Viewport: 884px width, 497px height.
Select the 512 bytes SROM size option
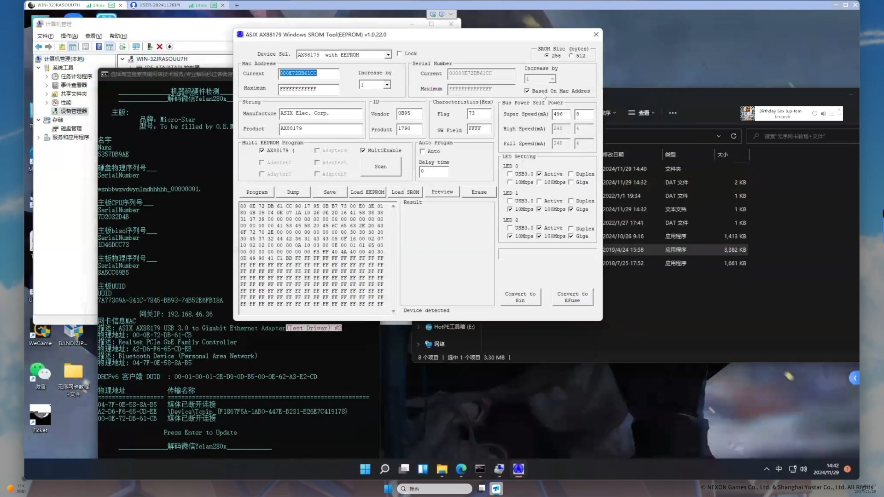571,56
